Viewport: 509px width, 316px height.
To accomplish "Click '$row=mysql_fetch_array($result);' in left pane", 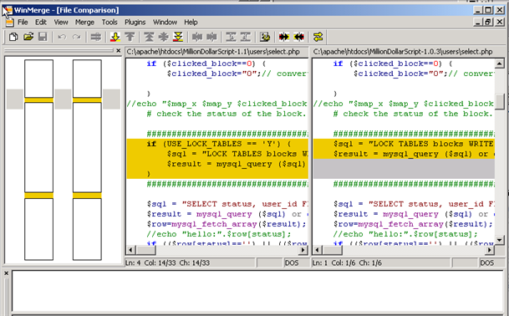I will (x=227, y=224).
